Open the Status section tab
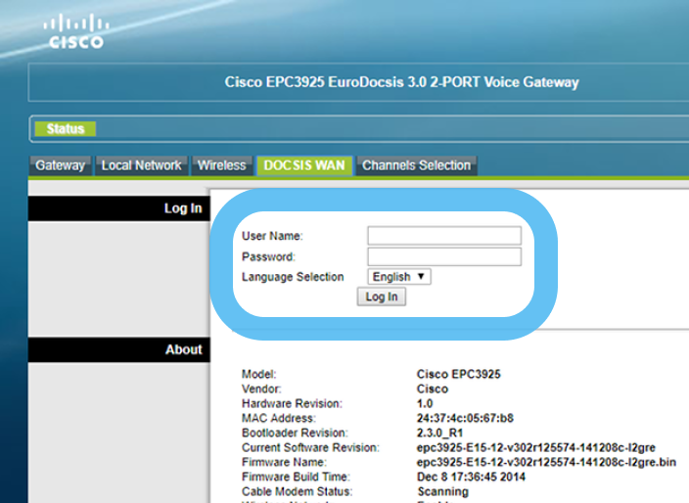The height and width of the screenshot is (503, 689). pos(66,129)
